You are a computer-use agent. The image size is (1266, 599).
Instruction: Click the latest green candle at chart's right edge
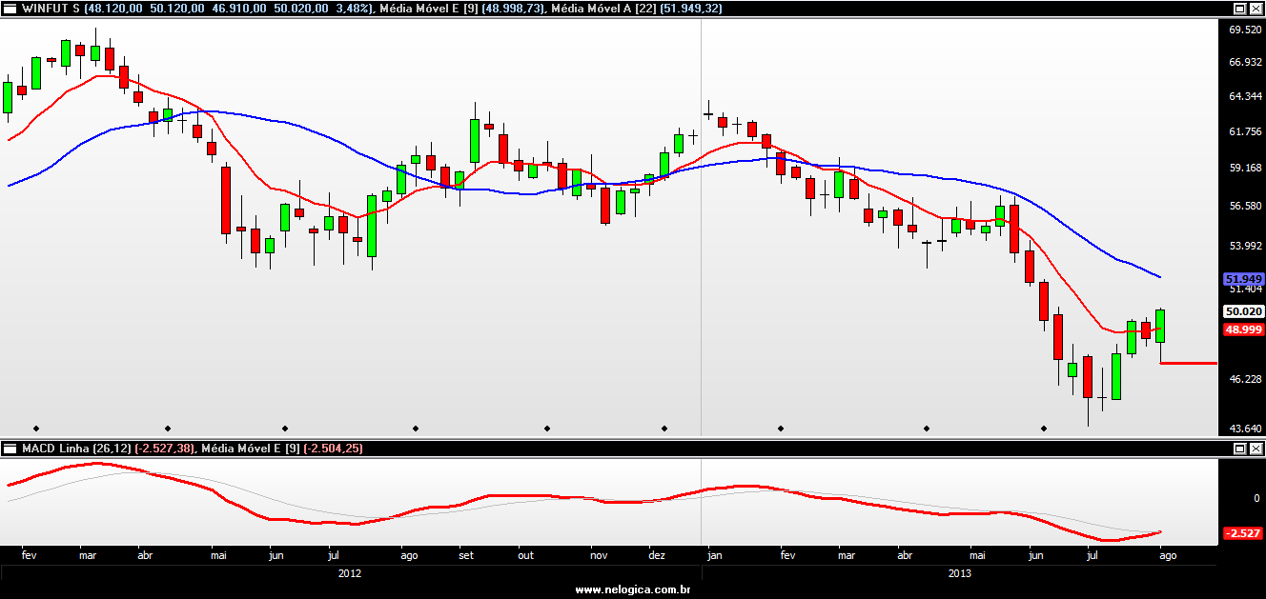pyautogui.click(x=1160, y=326)
